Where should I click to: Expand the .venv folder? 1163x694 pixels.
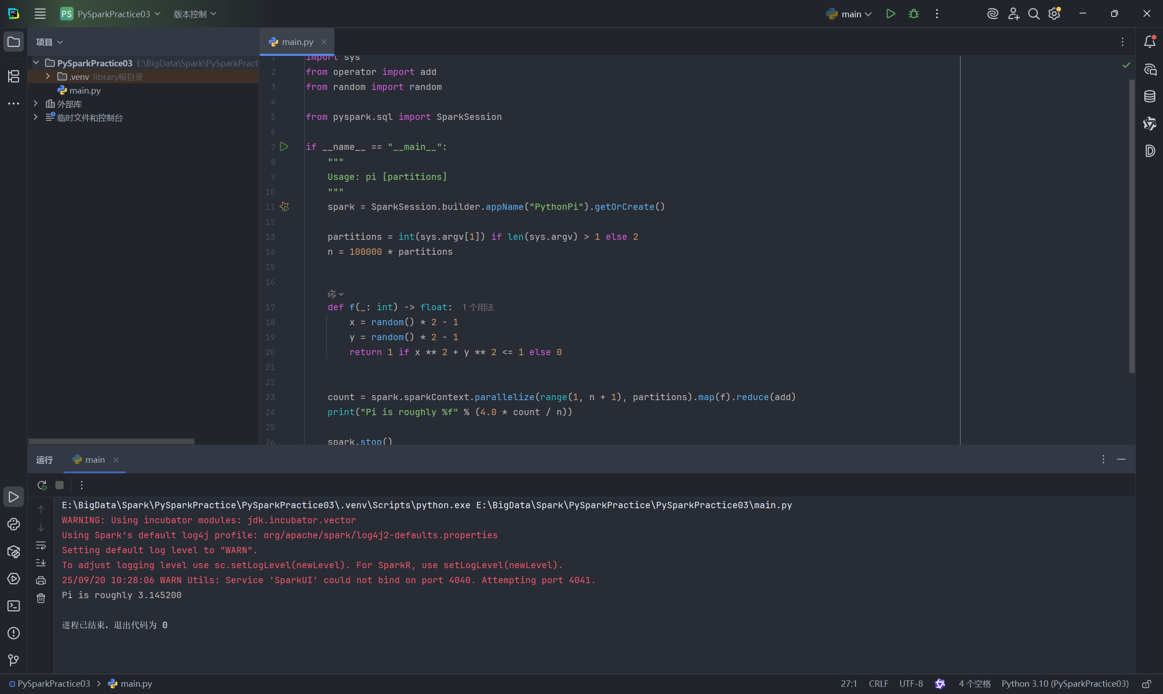pyautogui.click(x=48, y=76)
